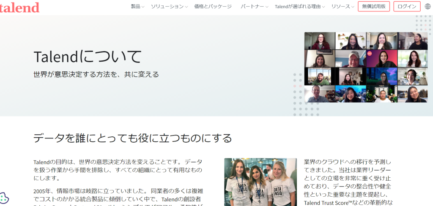Expand the chevron beside ソリューション

click(x=186, y=7)
